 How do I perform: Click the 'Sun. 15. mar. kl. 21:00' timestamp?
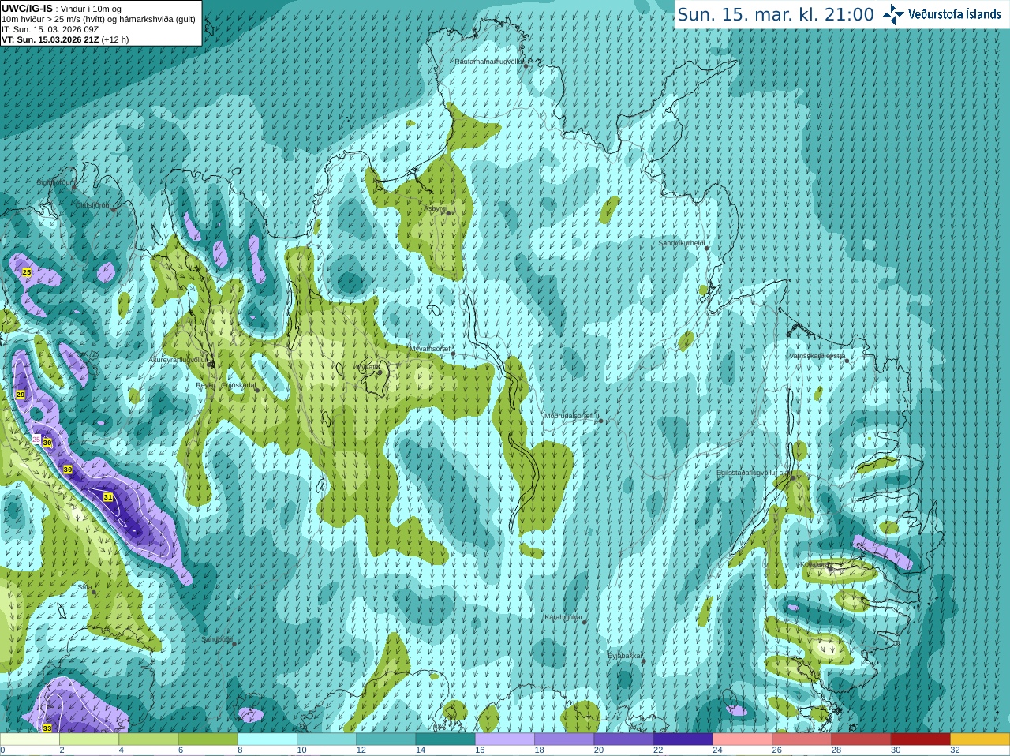(776, 14)
